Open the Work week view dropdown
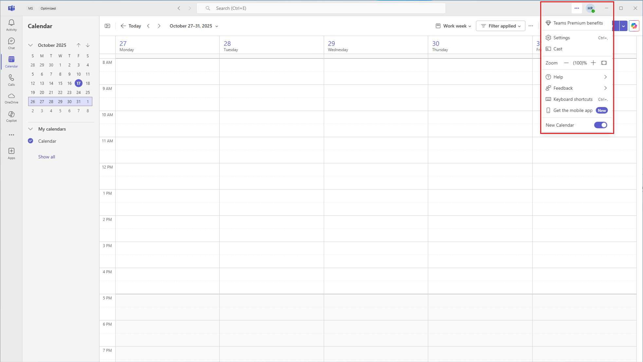 (x=453, y=26)
